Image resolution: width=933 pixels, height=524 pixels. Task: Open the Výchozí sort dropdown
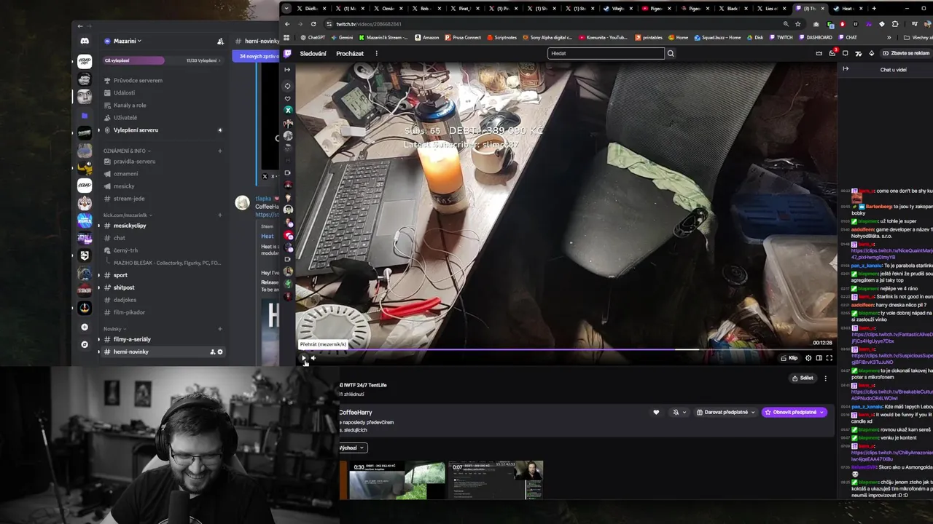[353, 448]
